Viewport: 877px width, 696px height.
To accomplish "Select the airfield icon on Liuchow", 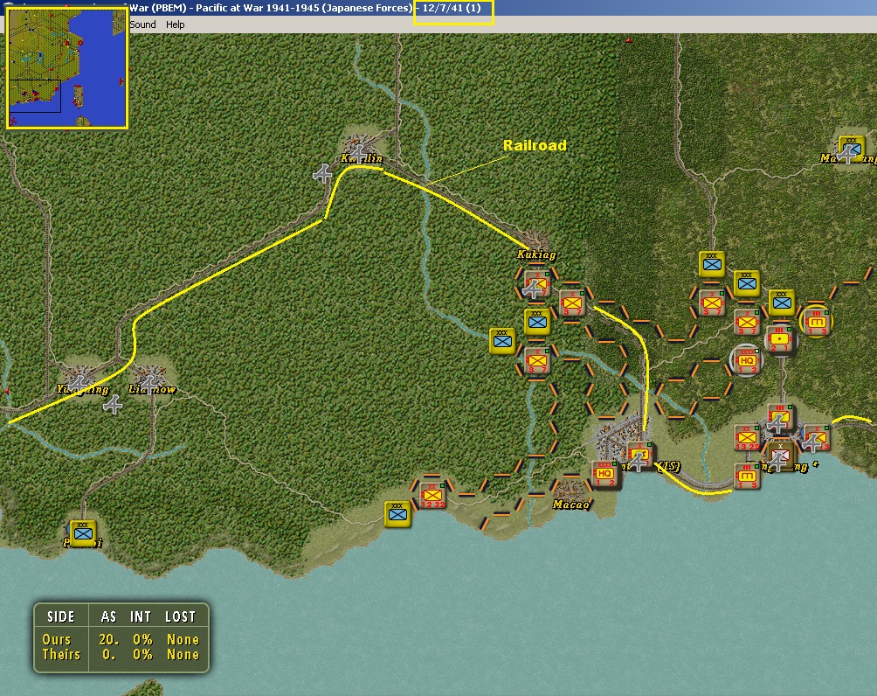I will pyautogui.click(x=149, y=384).
